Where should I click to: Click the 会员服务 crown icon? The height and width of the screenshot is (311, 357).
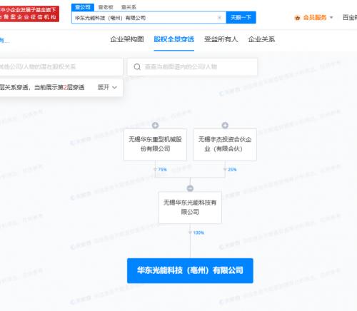click(x=297, y=18)
